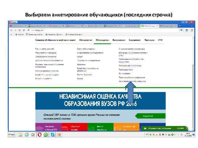Open the Пуск start button
The height and width of the screenshot is (148, 198).
[x=11, y=135]
